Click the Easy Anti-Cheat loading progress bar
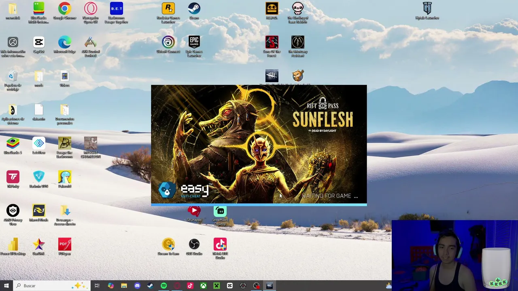Image resolution: width=518 pixels, height=291 pixels. (x=259, y=205)
